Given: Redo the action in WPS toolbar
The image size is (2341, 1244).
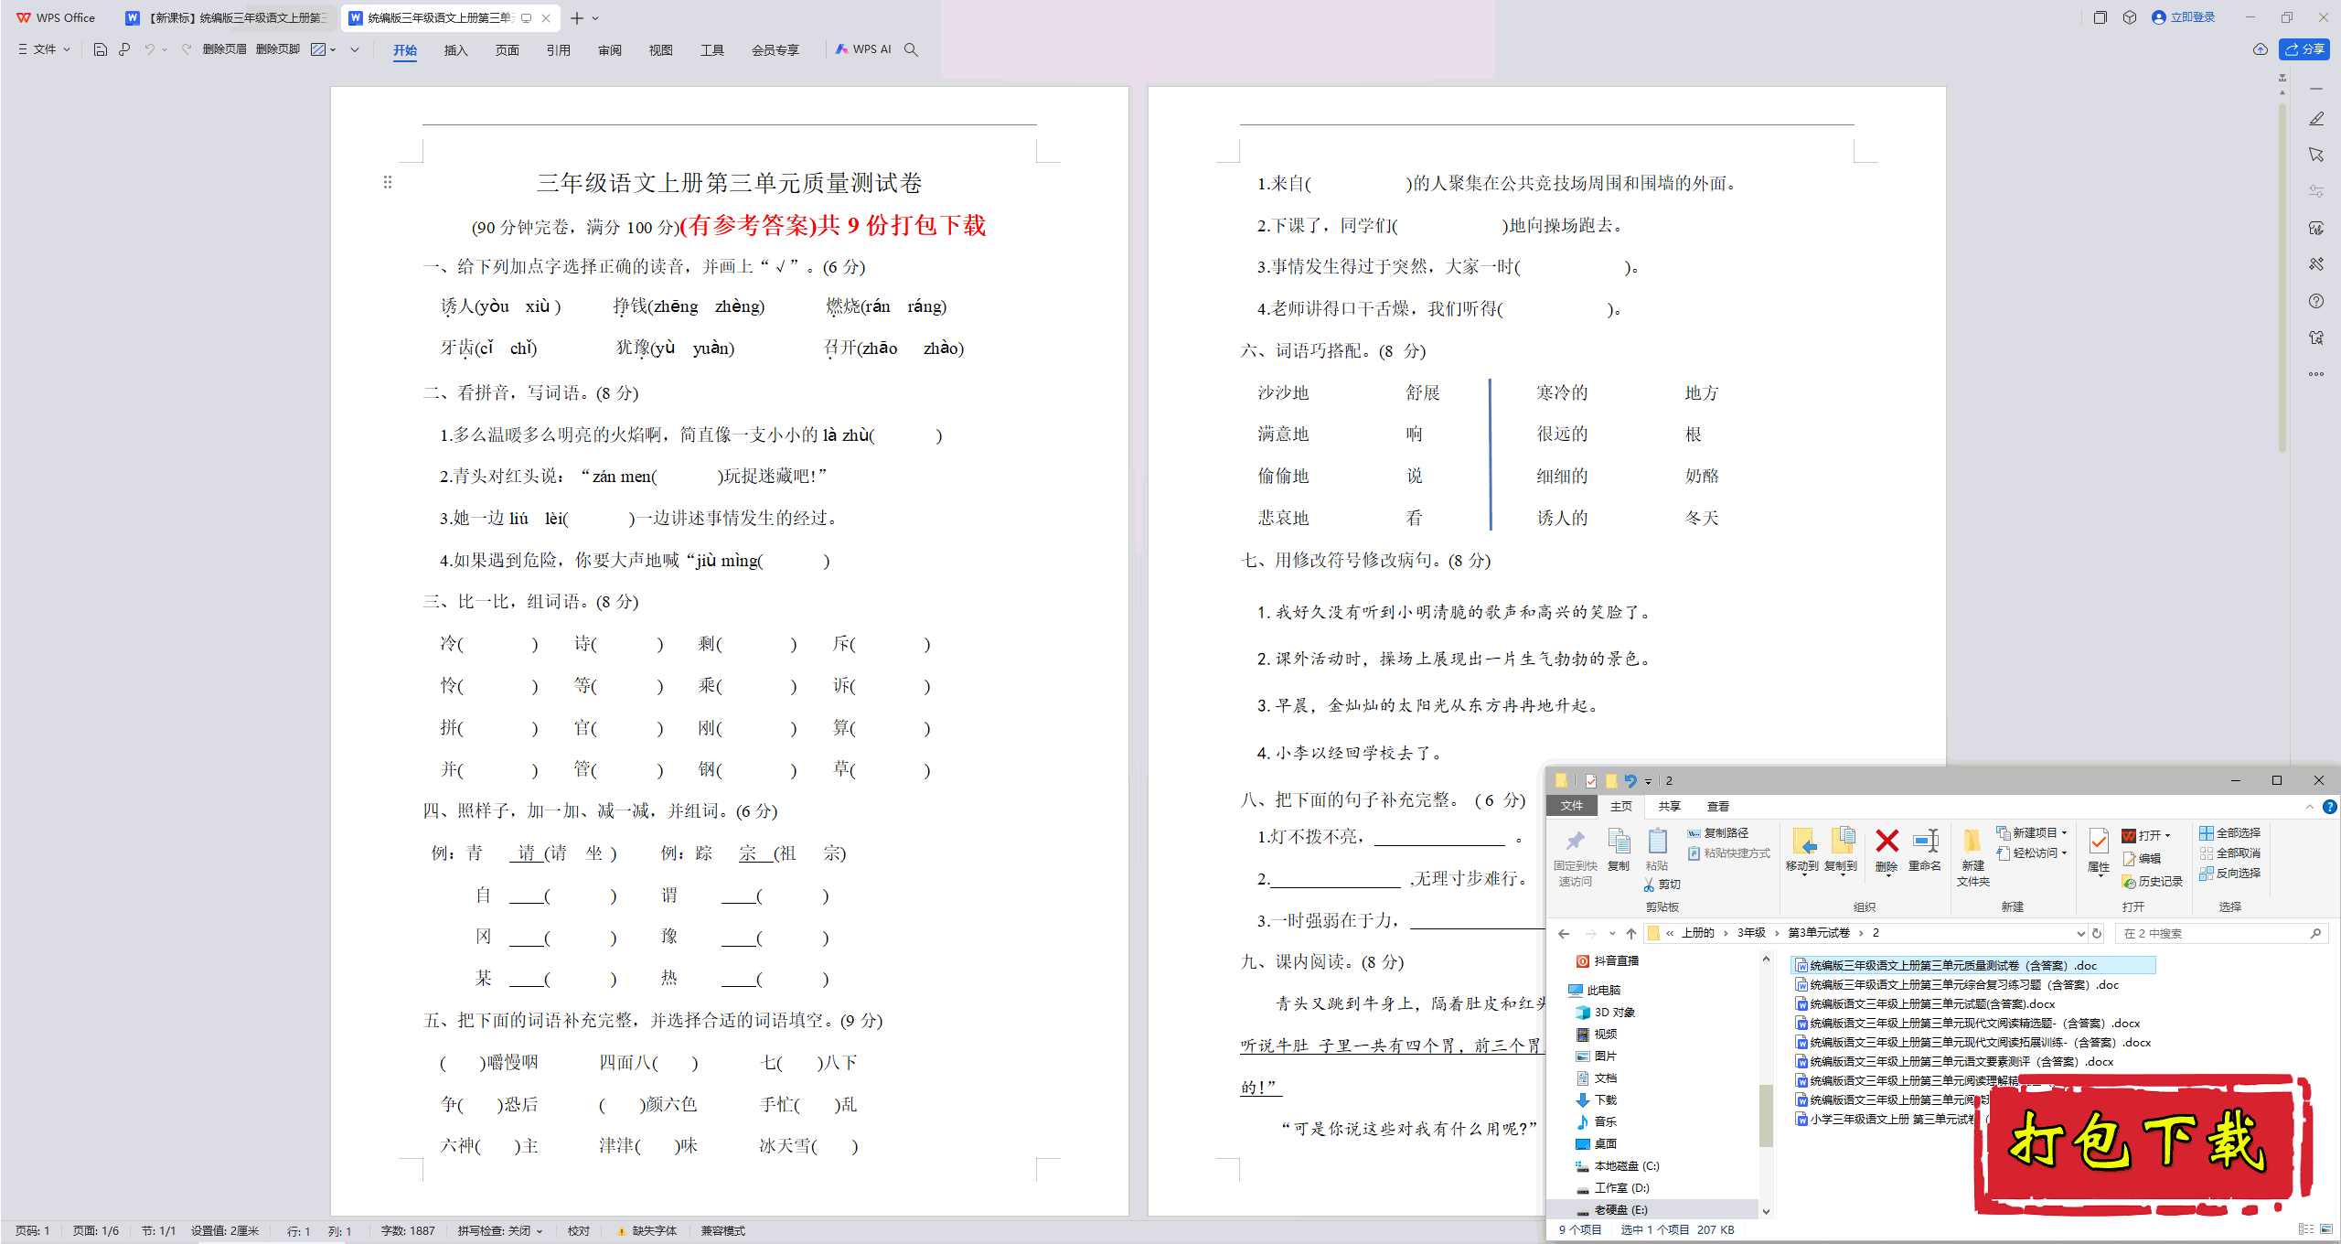Looking at the screenshot, I should pos(187,49).
